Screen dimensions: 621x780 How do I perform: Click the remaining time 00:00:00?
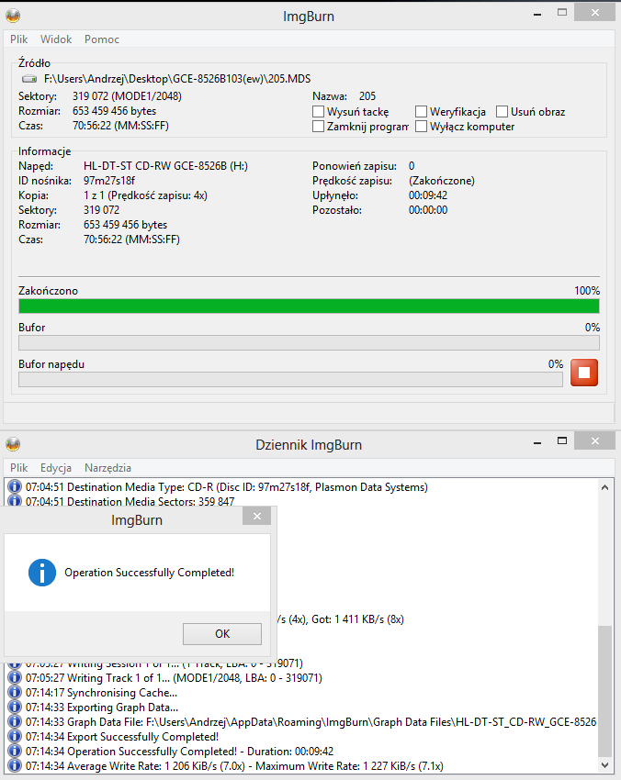[428, 210]
